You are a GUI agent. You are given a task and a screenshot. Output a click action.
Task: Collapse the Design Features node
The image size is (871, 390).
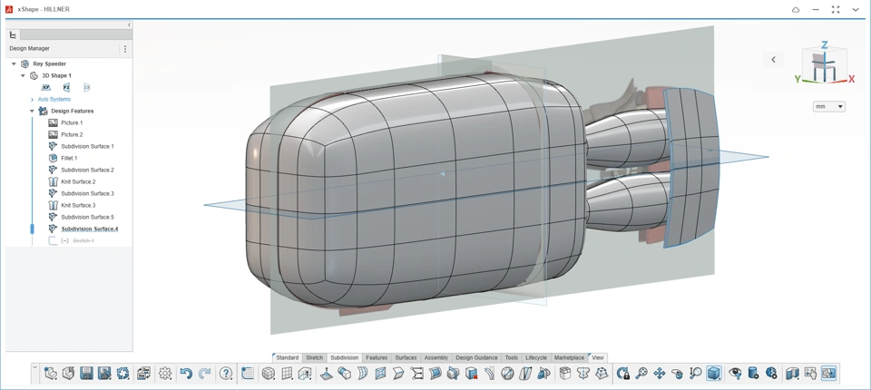click(x=33, y=112)
